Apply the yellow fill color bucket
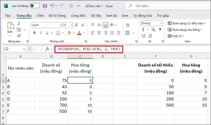Screen dimensions: 211x125 point(69,33)
